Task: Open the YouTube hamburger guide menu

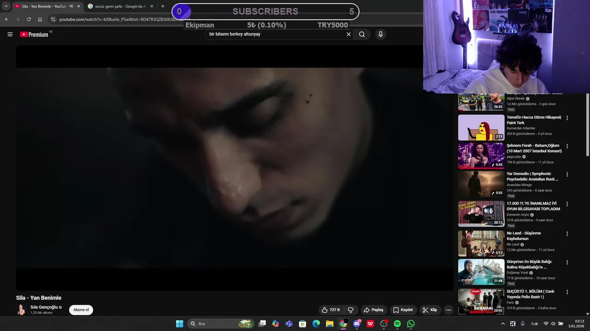Action: pyautogui.click(x=10, y=34)
